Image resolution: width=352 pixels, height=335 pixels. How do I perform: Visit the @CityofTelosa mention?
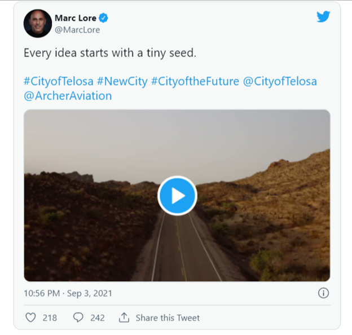coord(279,81)
